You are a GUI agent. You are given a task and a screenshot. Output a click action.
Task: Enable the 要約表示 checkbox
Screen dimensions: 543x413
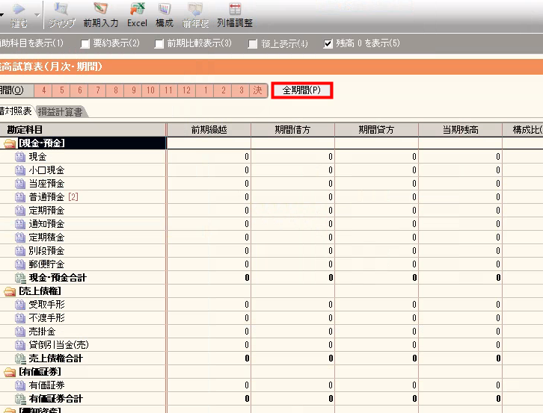coord(85,44)
